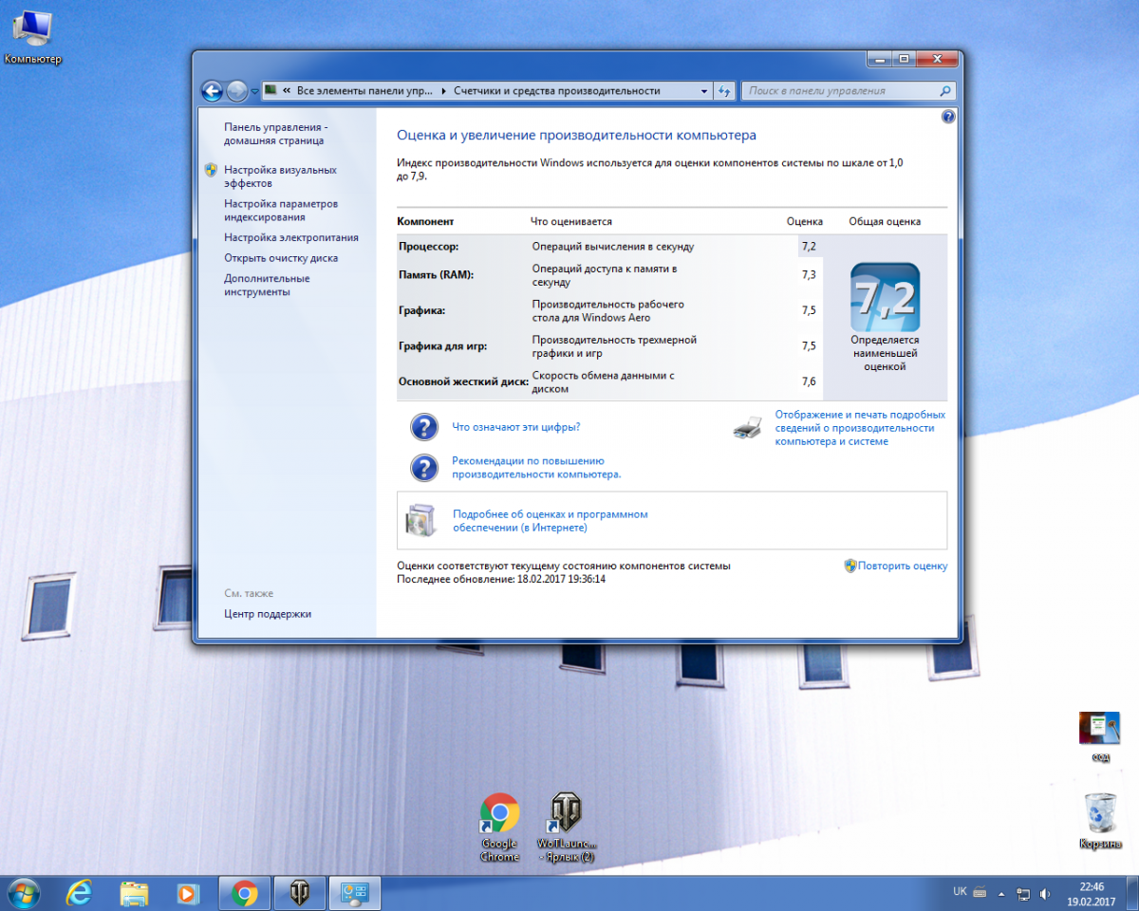Image resolution: width=1139 pixels, height=911 pixels.
Task: Click the Back navigation arrow button
Action: 212,91
